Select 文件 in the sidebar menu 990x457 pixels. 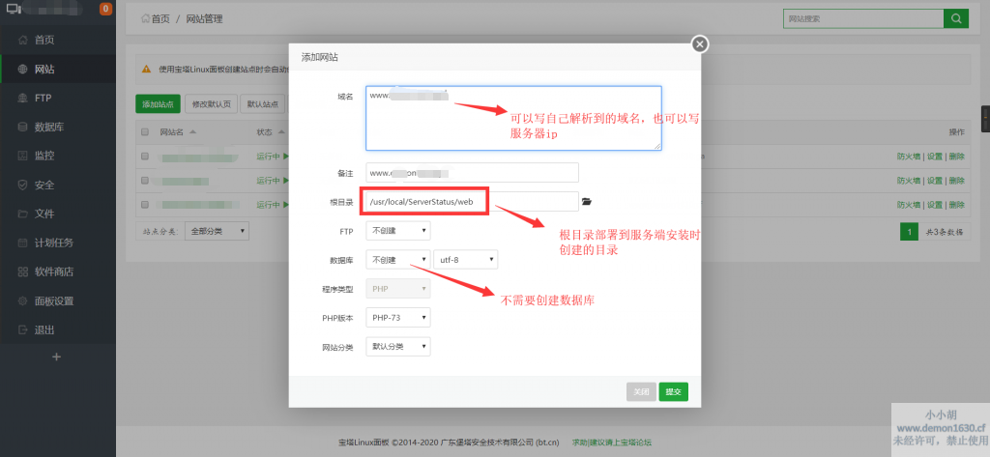point(44,214)
